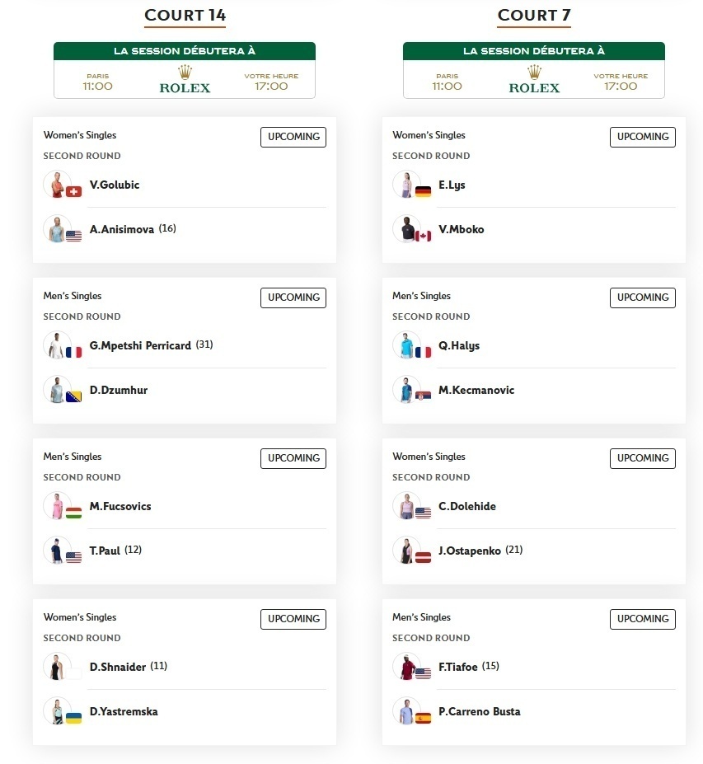The height and width of the screenshot is (764, 703).
Task: Open T.Paul's player profile link
Action: point(105,551)
